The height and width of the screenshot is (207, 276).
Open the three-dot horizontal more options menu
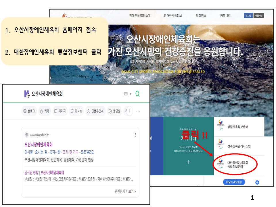tap(138, 111)
